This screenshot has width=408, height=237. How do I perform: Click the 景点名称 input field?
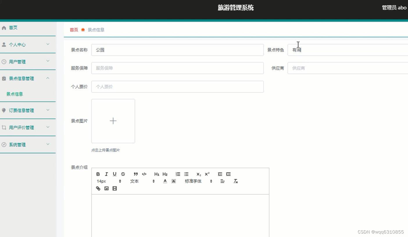coord(178,50)
